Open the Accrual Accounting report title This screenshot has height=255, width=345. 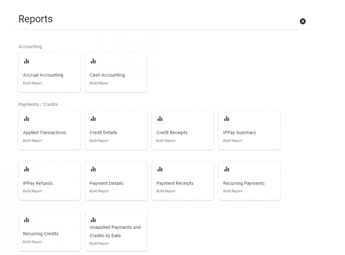click(x=43, y=75)
